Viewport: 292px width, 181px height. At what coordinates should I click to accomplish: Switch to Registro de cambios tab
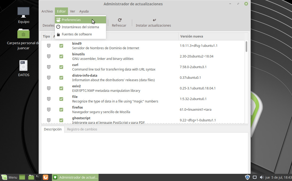pyautogui.click(x=82, y=129)
